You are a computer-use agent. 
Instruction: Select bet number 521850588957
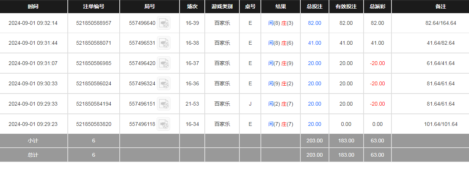[x=94, y=23]
